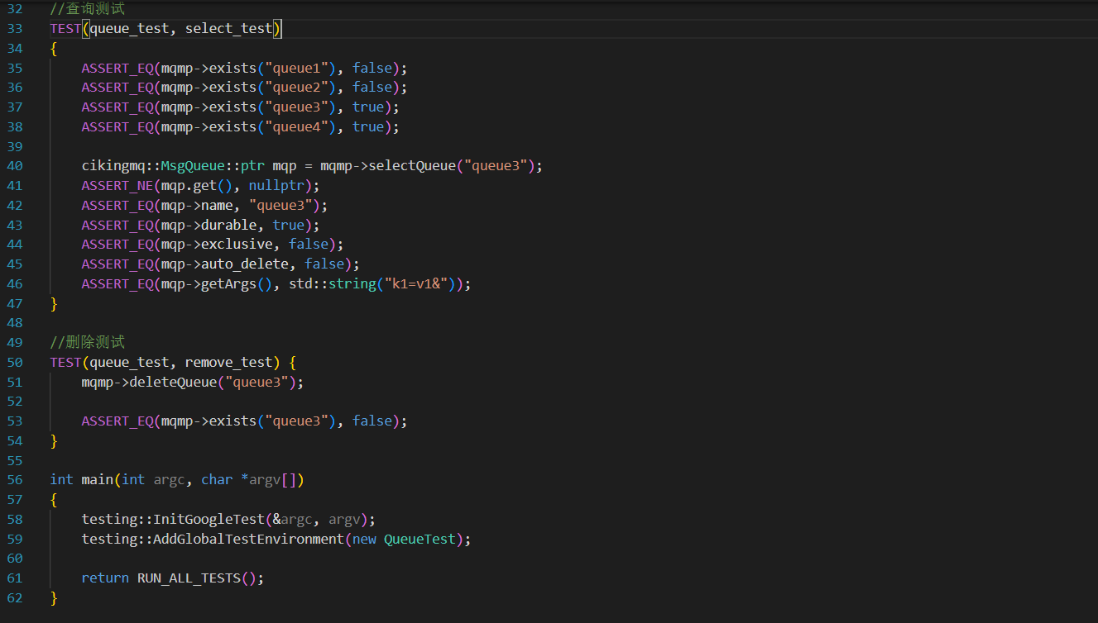Click RUN_ALL_TESTS() on line 61

click(x=197, y=578)
